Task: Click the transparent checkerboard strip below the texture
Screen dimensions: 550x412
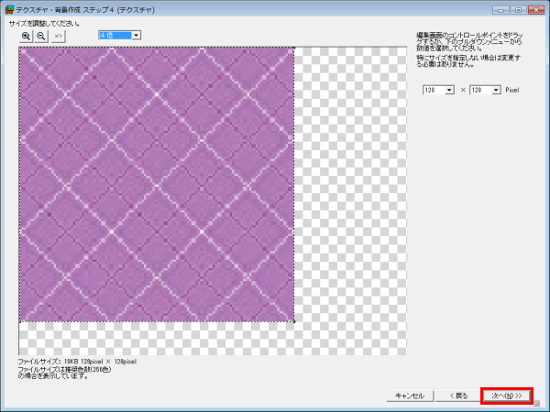Action: [156, 339]
